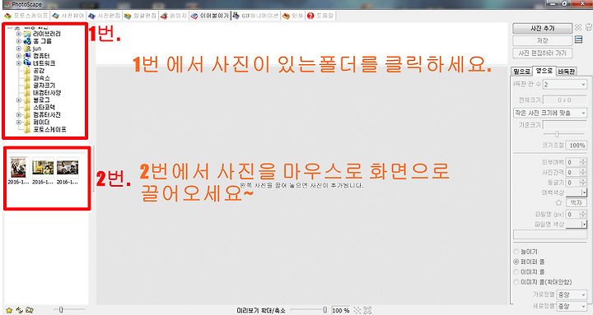Click the yellow star favorites icon at bottom left
This screenshot has width=593, height=315.
click(9, 310)
